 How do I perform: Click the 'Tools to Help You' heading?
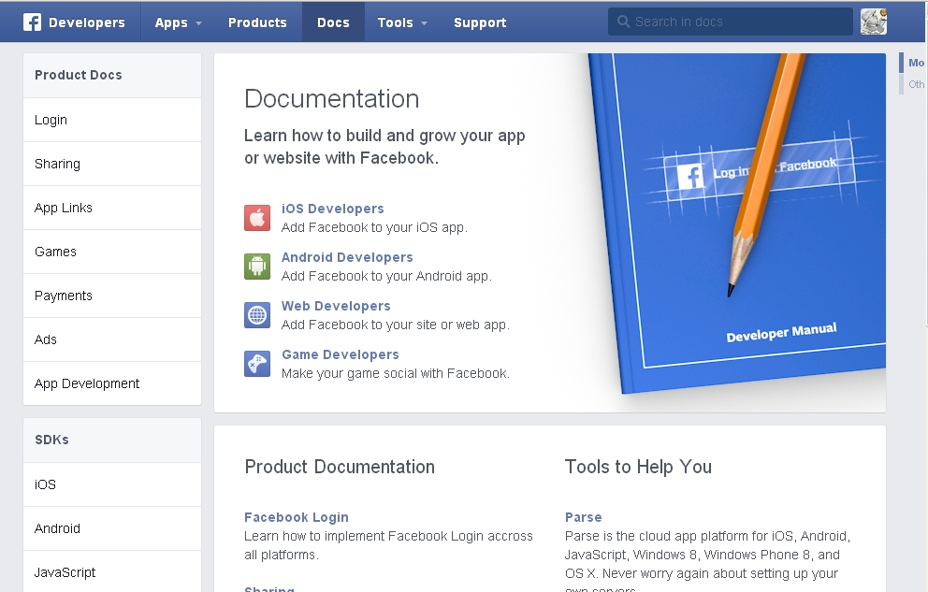(638, 467)
